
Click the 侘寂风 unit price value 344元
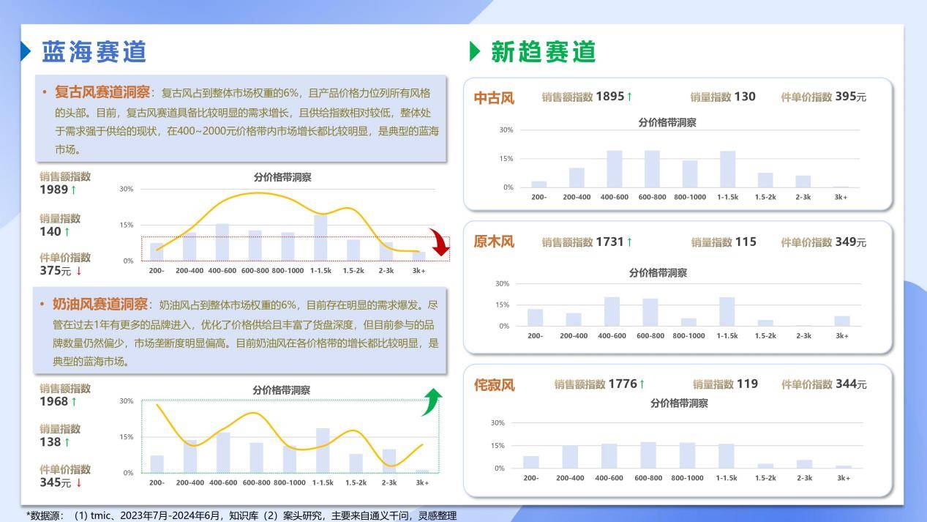[852, 384]
